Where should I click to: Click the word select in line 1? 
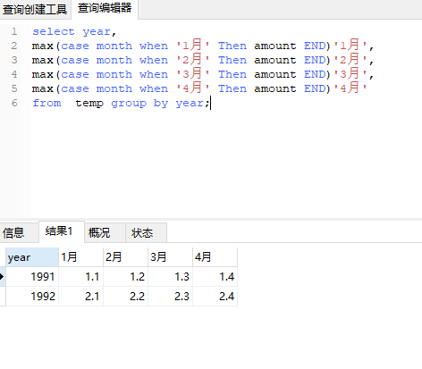[54, 31]
